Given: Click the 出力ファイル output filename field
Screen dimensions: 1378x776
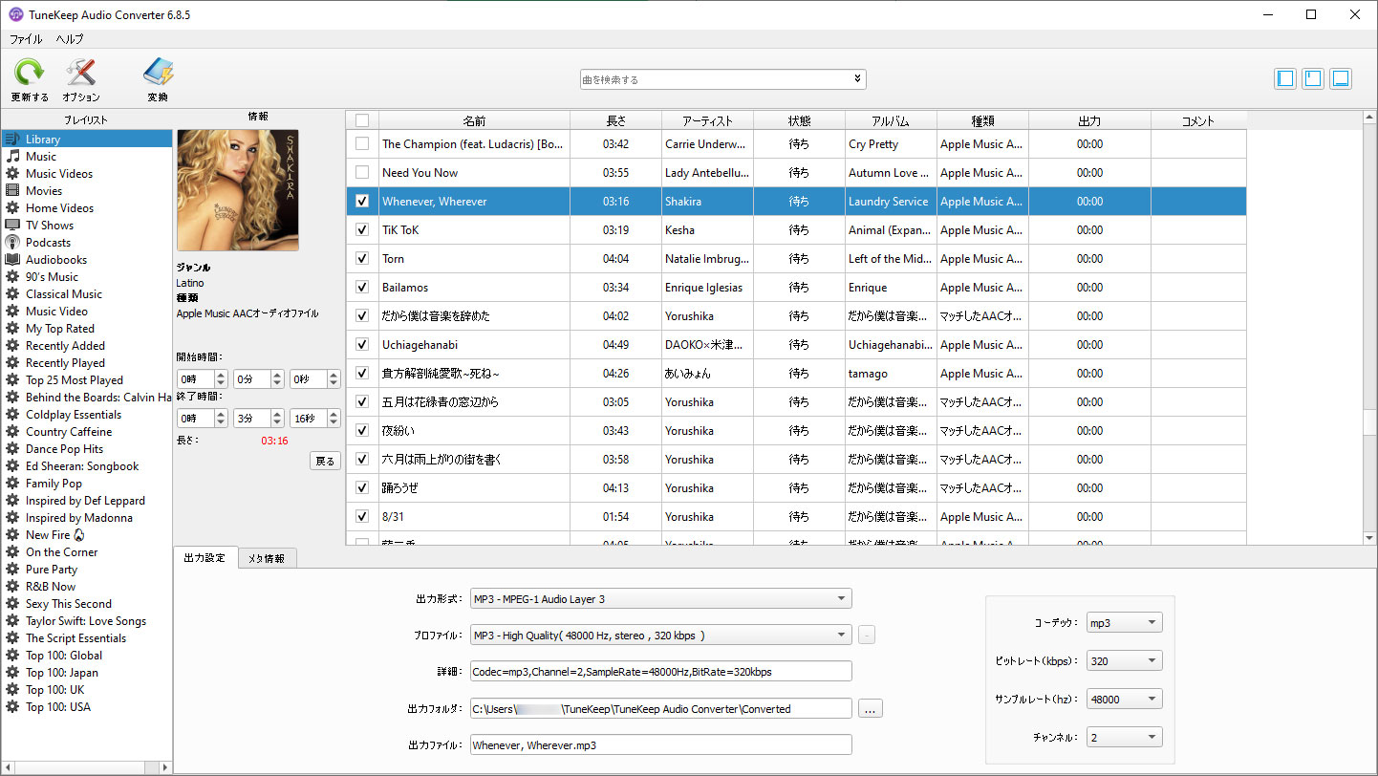Looking at the screenshot, I should (x=660, y=744).
